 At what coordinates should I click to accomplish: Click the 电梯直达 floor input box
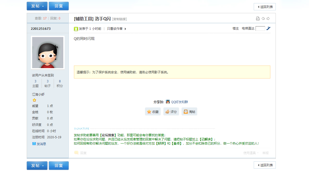(x=260, y=28)
